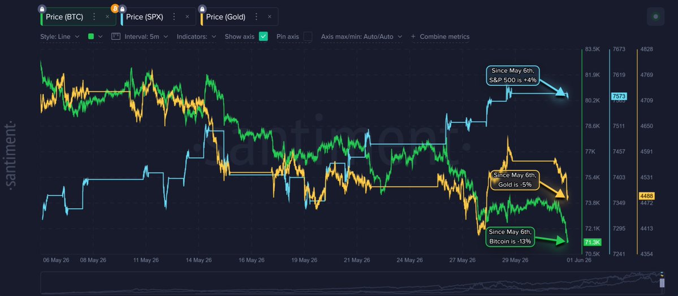678x296 pixels.
Task: Click the 27 May 26 date label
Action: [463, 260]
